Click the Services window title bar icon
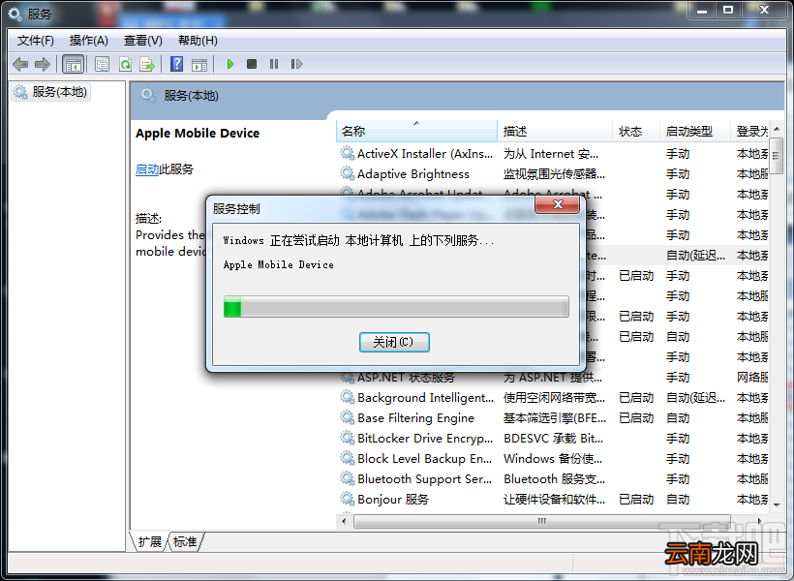794x581 pixels. 15,14
